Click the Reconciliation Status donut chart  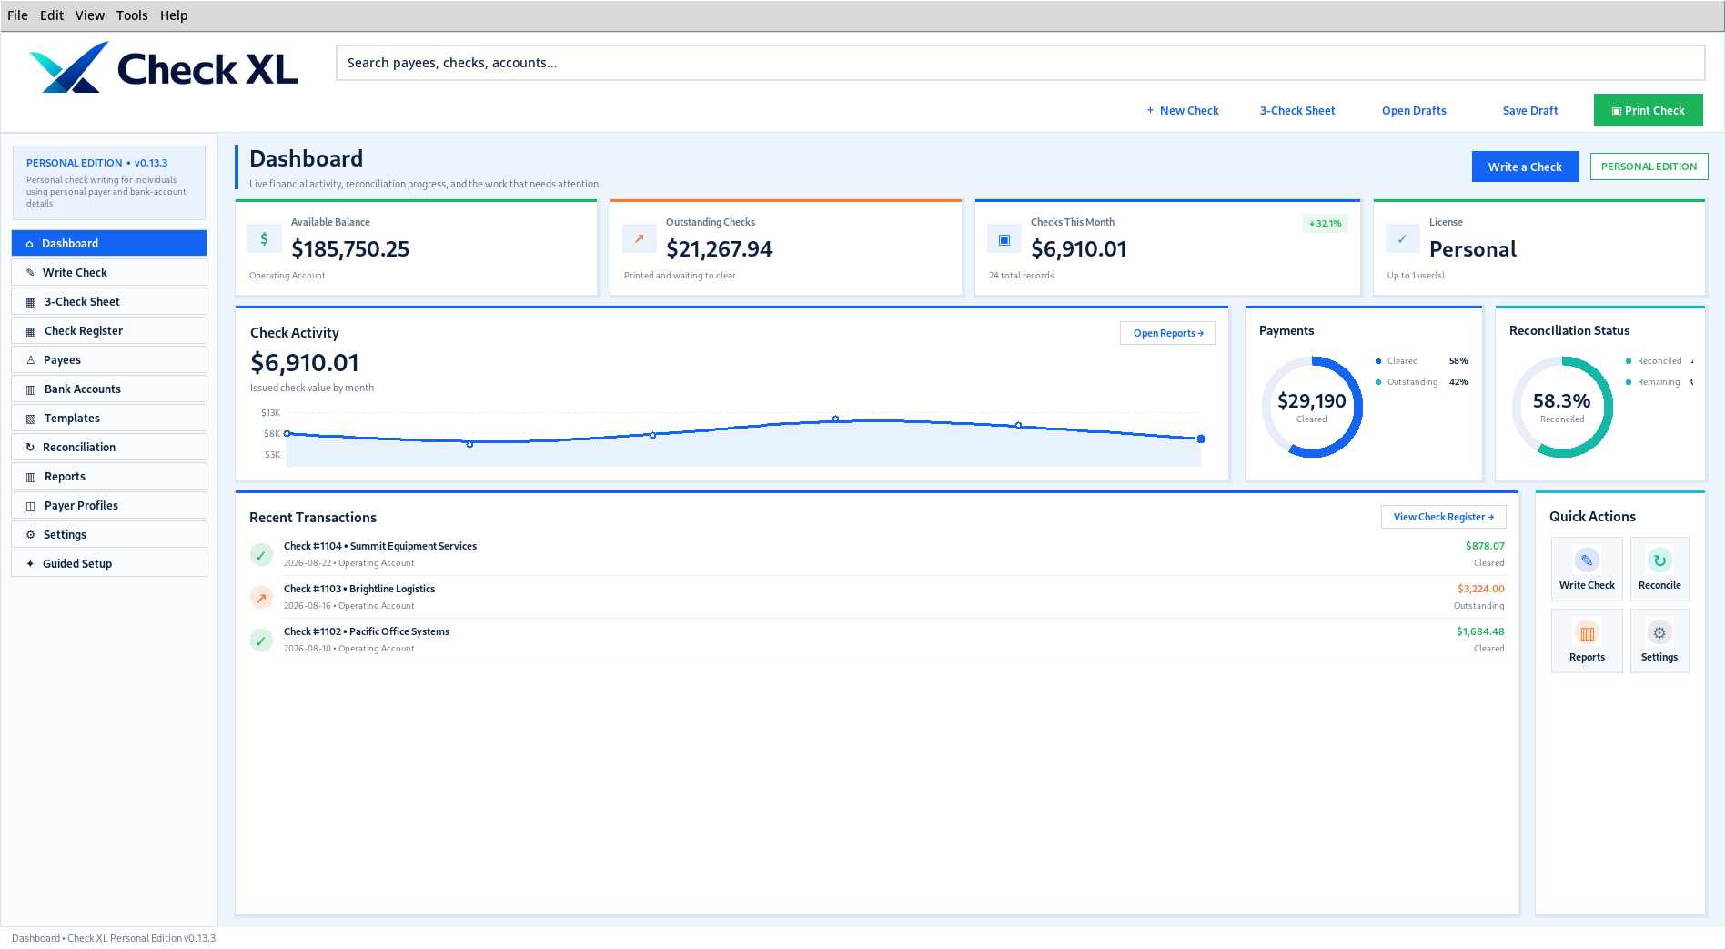[x=1562, y=407]
